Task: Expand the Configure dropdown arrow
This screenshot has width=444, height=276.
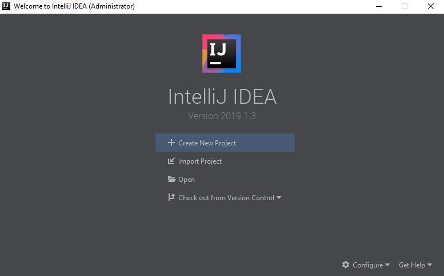Action: point(387,265)
